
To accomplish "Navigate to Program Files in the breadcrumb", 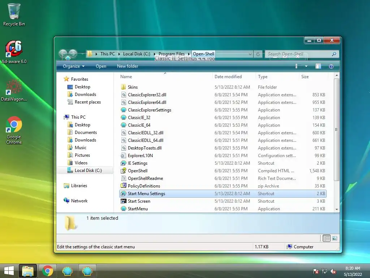I will click(x=172, y=54).
